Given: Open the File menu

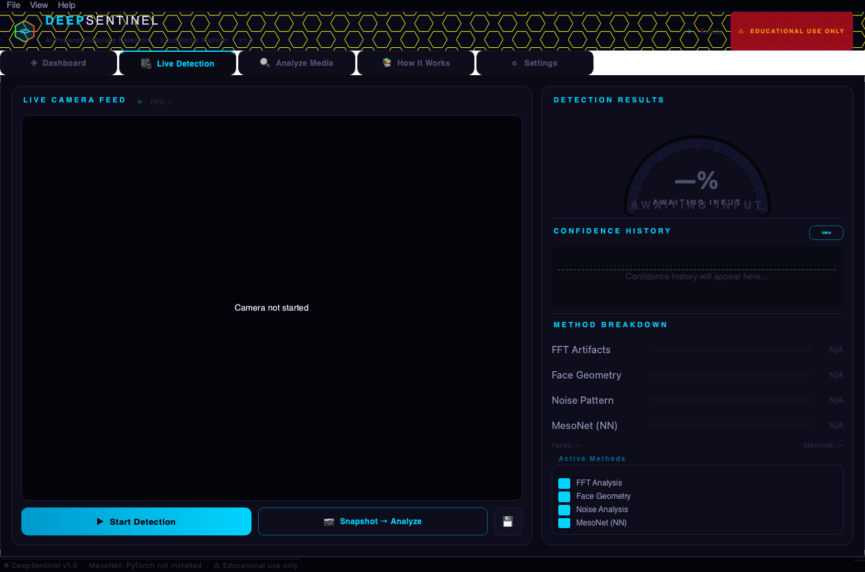Looking at the screenshot, I should pyautogui.click(x=13, y=5).
